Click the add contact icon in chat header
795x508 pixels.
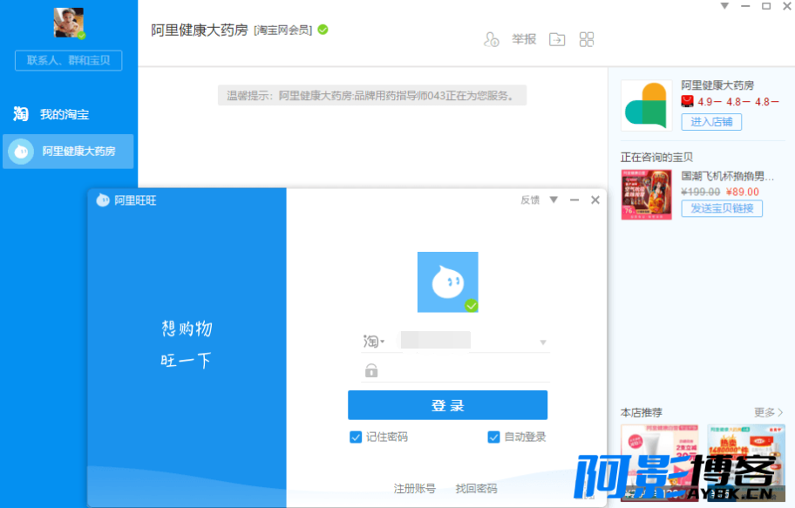click(492, 39)
